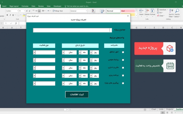Open ماه dropdown in مالی و اداری row

[80, 68]
